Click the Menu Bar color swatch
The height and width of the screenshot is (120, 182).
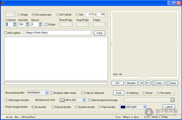pos(62,100)
